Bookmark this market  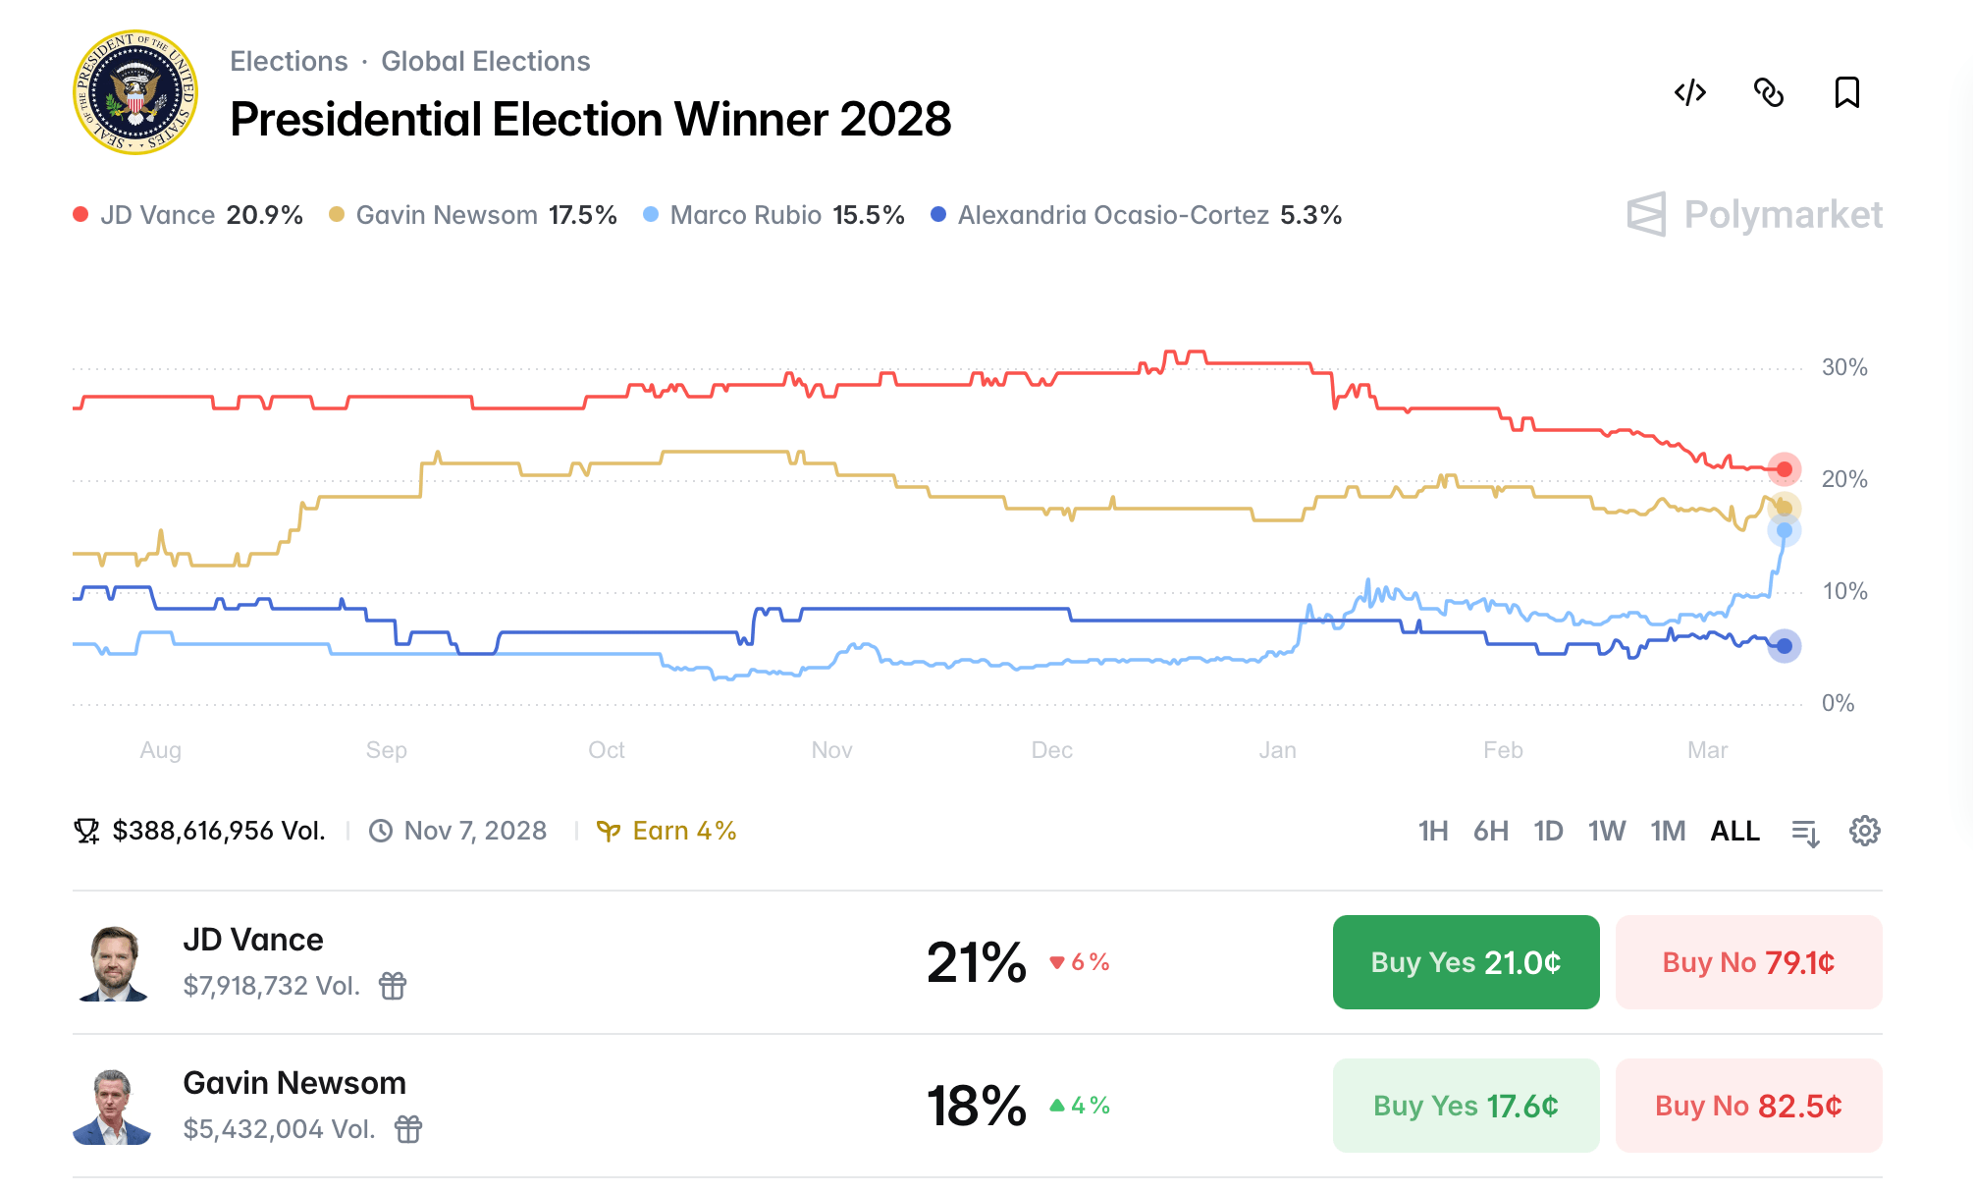click(1846, 92)
